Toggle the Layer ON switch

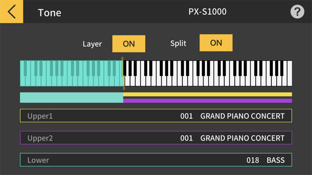[129, 44]
